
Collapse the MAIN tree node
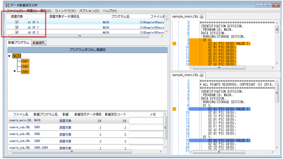[10, 56]
